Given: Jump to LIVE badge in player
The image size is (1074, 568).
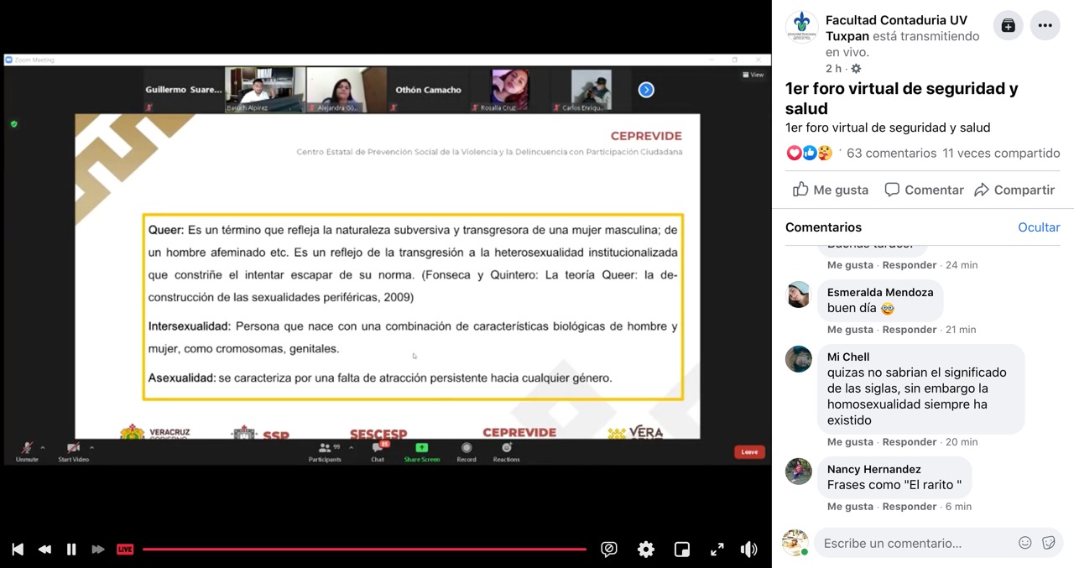Looking at the screenshot, I should pos(125,550).
